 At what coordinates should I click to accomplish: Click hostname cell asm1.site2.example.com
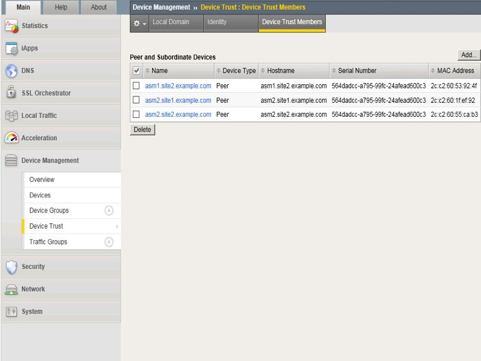(293, 86)
